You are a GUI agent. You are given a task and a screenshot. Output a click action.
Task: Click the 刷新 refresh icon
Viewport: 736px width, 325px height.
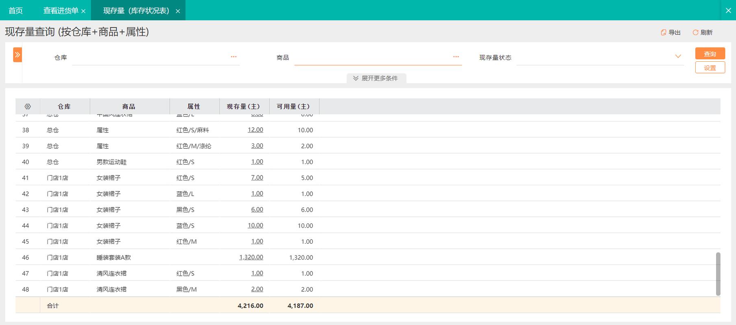pyautogui.click(x=696, y=32)
